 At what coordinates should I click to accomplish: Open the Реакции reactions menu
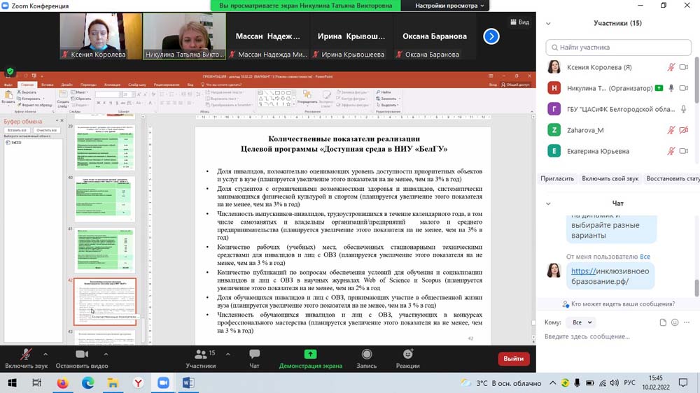pyautogui.click(x=407, y=359)
